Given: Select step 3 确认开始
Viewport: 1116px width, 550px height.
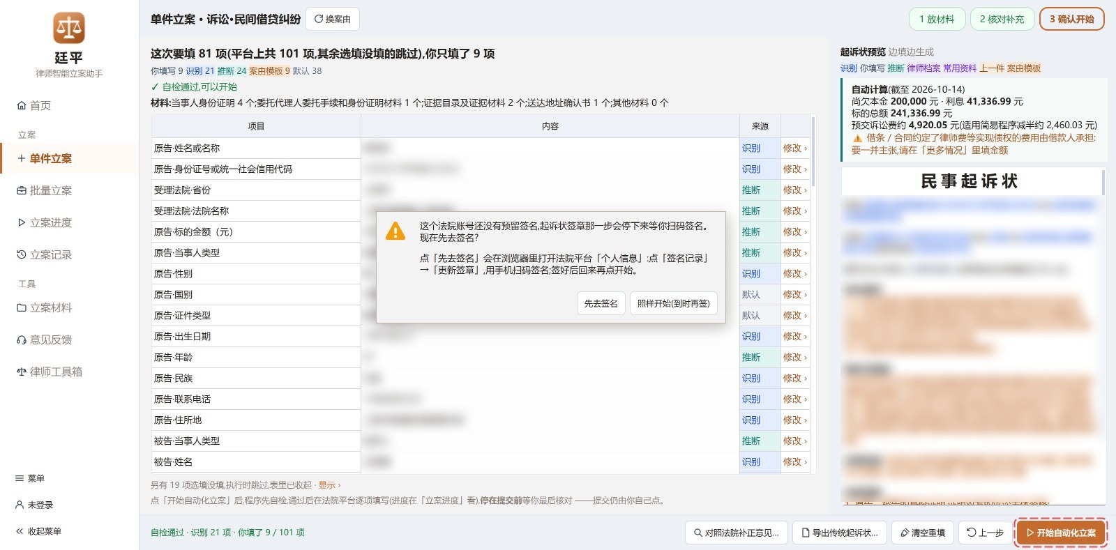Looking at the screenshot, I should (x=1072, y=19).
